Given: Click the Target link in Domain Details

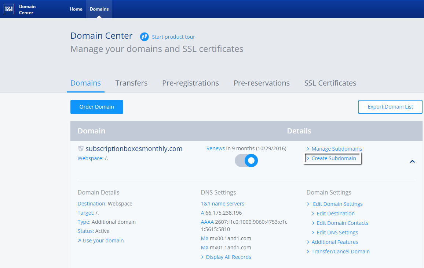Looking at the screenshot, I should 86,213.
